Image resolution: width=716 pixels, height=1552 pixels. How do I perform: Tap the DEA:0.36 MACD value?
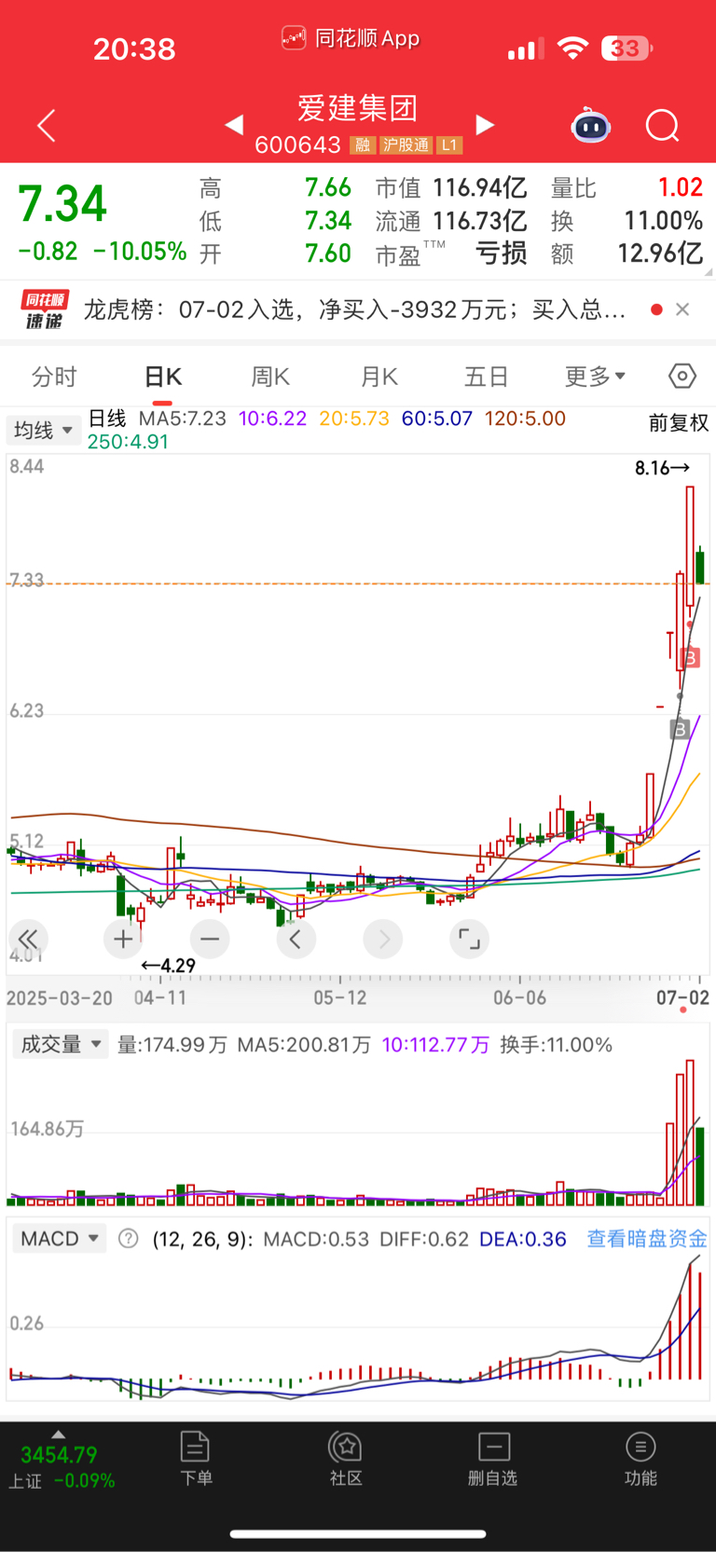[523, 1240]
